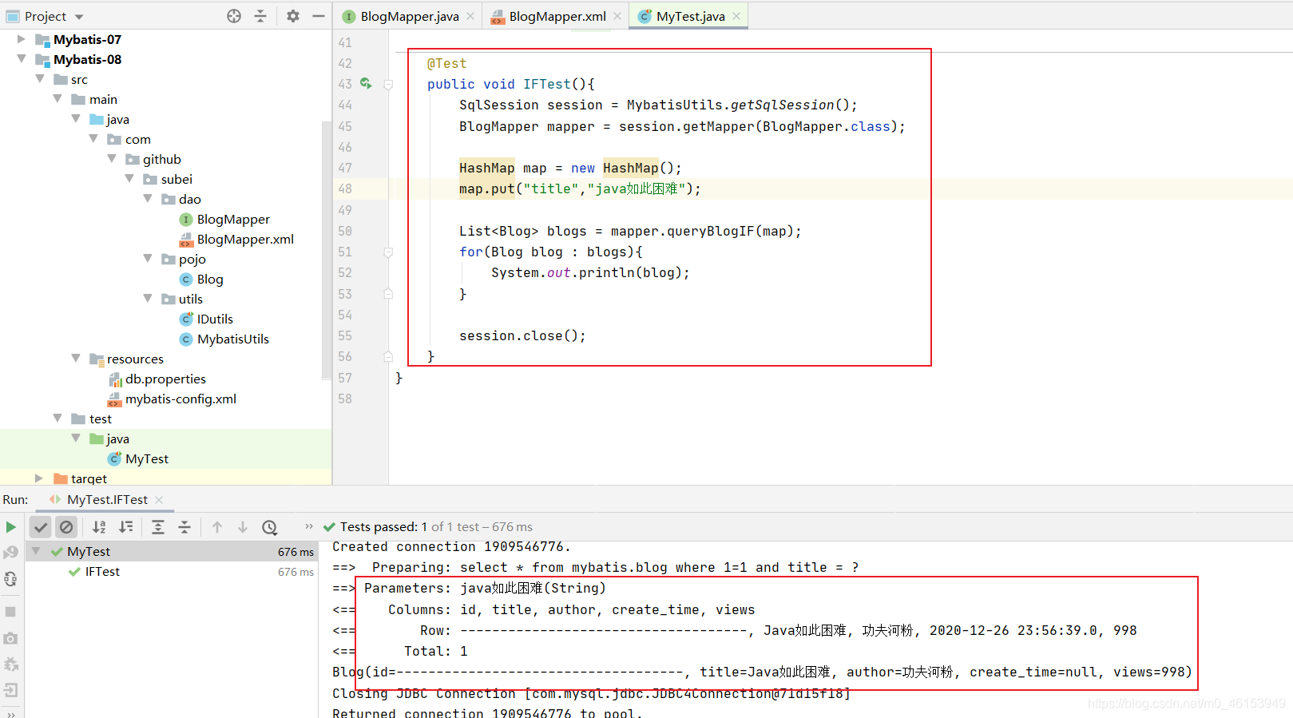Click Sort Alphabetically icon in Run toolbar

(99, 527)
